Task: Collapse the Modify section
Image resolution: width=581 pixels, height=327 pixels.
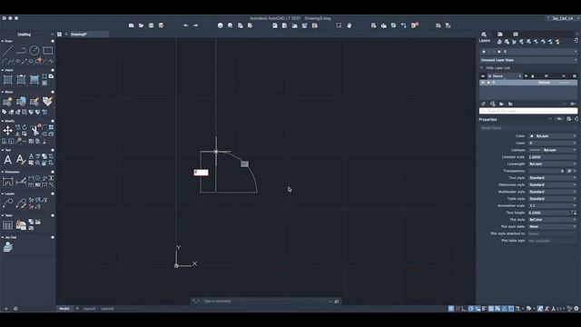Action: click(x=3, y=121)
